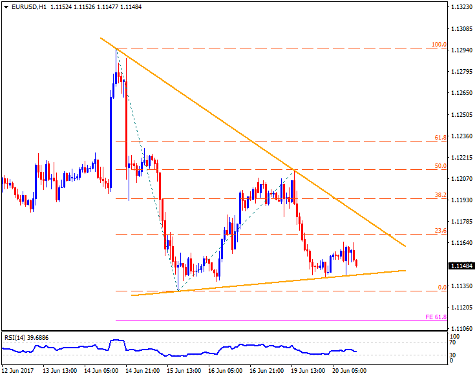Click the 14 Jun 05:00 time label
Image resolution: width=475 pixels, height=378 pixels.
[x=101, y=371]
